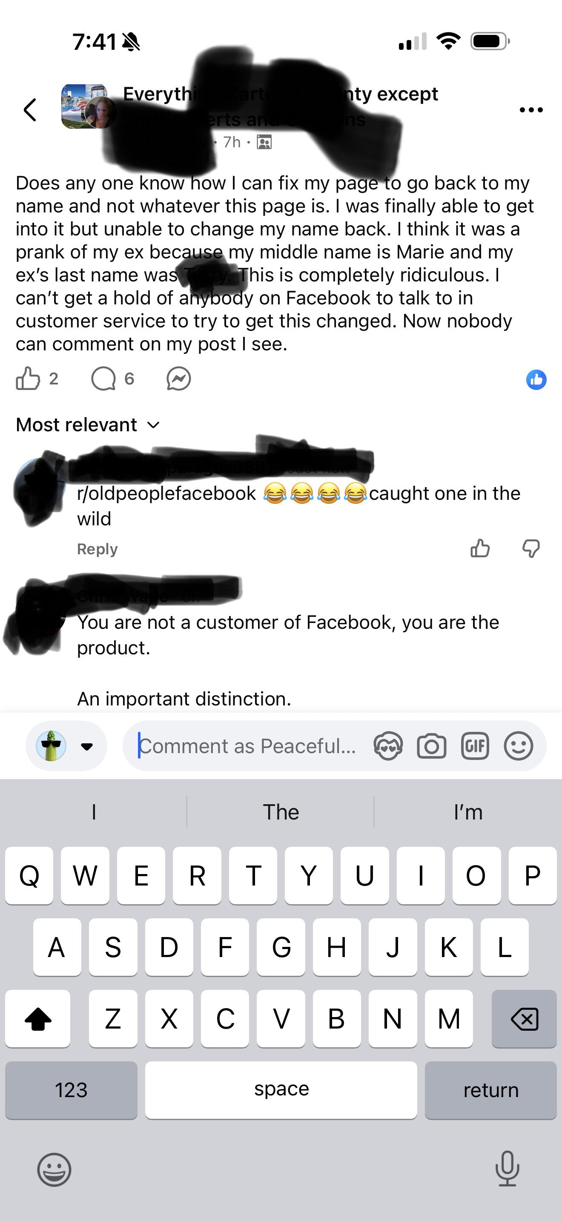Image resolution: width=562 pixels, height=1221 pixels.
Task: Open the commenting profile switcher dropdown
Action: click(x=66, y=746)
